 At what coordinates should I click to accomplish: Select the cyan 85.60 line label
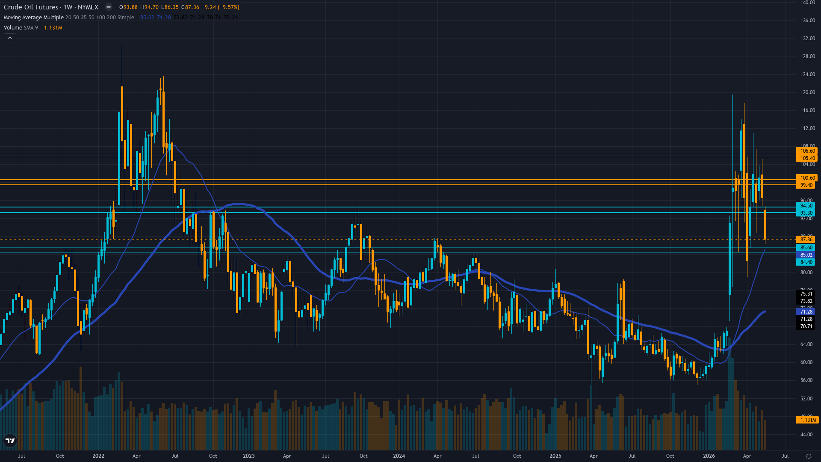point(806,248)
